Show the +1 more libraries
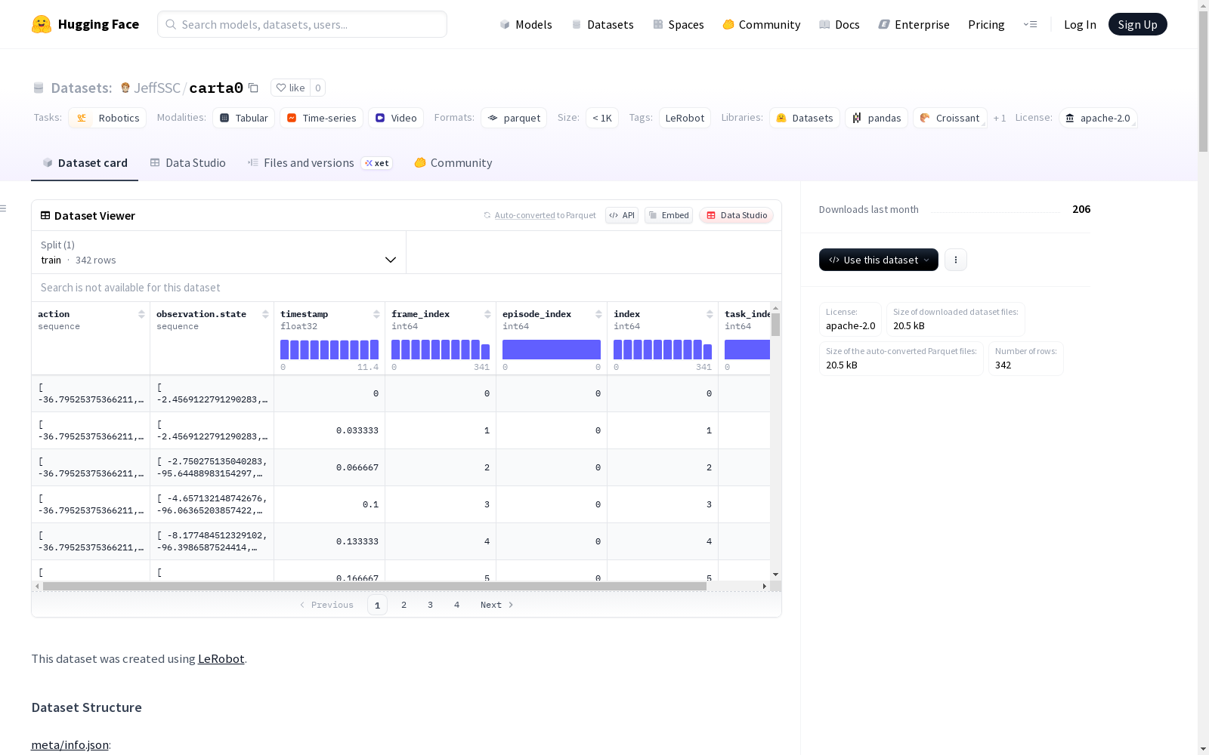Viewport: 1209px width, 755px height. [x=1000, y=118]
